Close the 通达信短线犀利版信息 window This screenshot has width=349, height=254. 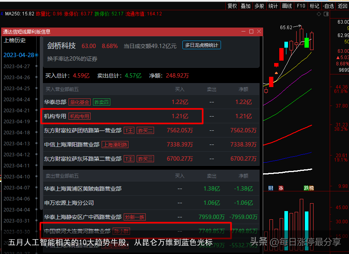point(259,32)
